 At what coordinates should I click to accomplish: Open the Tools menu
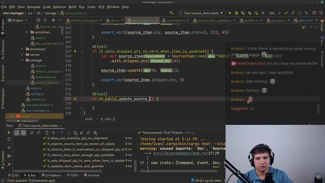(91, 7)
